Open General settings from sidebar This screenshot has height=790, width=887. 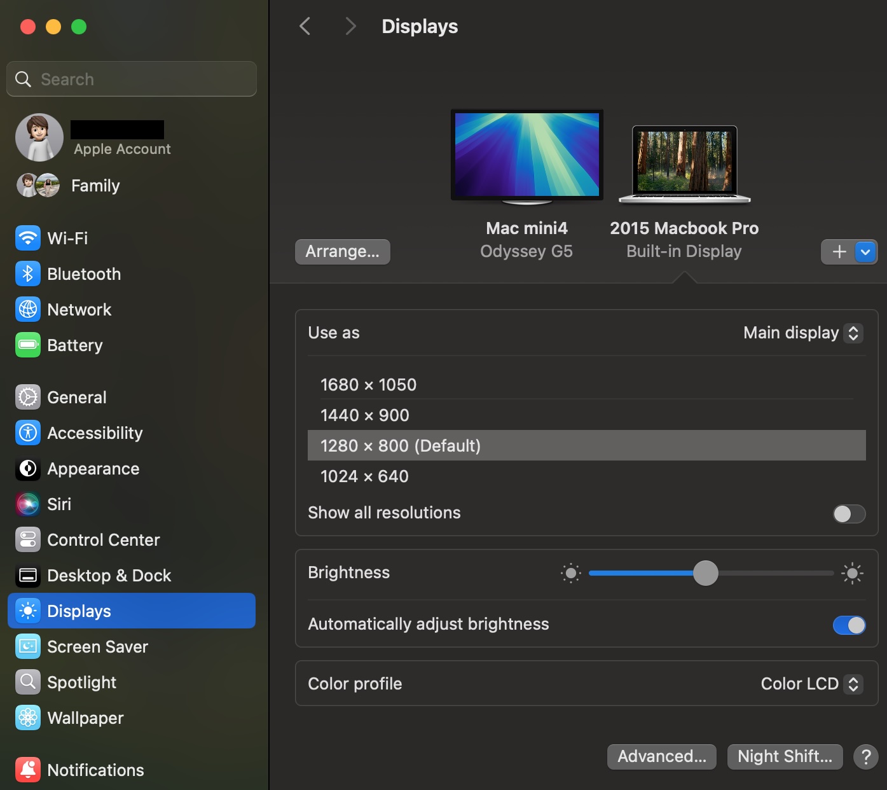132,398
